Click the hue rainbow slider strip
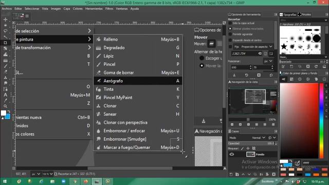 321,121
